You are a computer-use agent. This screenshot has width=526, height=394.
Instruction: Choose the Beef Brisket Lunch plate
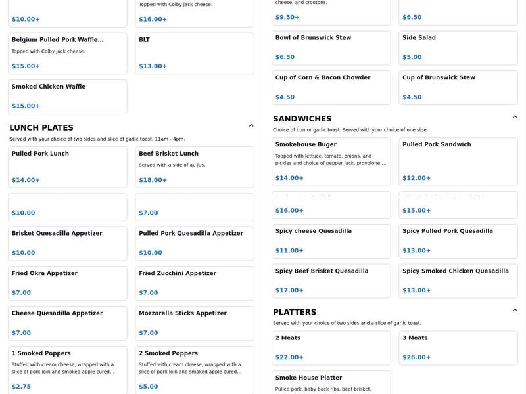[195, 167]
